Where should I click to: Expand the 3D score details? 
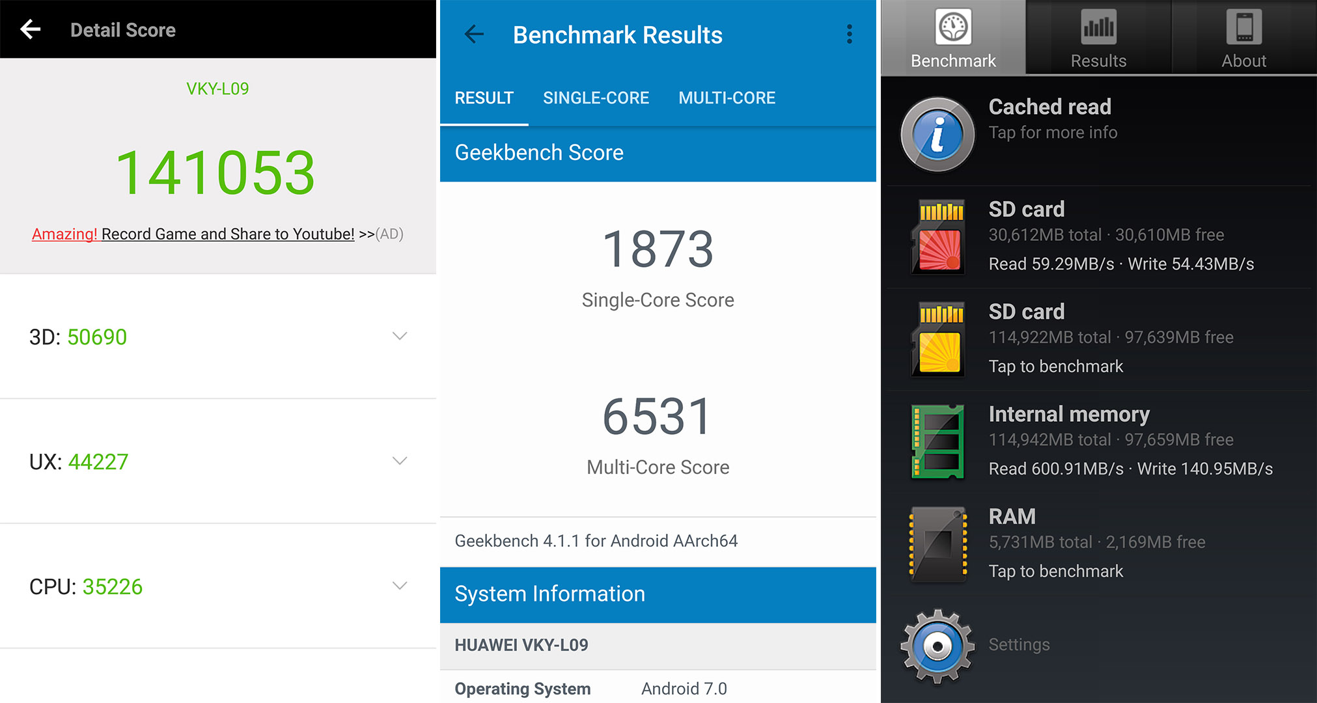400,336
